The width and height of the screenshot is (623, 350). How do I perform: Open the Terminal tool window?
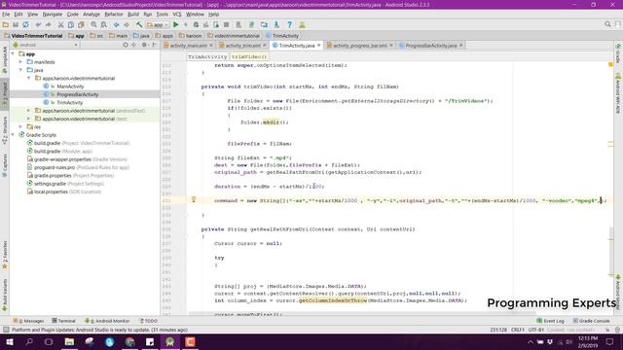pyautogui.click(x=63, y=321)
